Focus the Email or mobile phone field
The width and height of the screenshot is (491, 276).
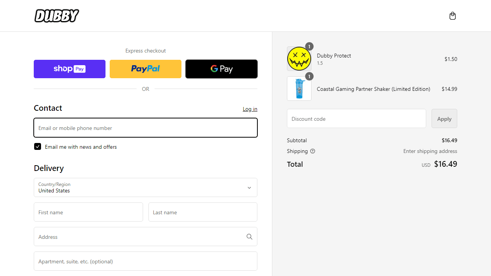(x=145, y=128)
